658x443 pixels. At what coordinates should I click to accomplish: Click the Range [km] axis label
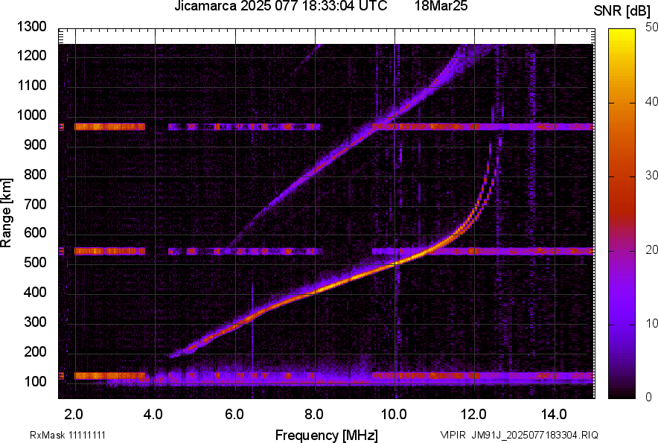coord(6,213)
